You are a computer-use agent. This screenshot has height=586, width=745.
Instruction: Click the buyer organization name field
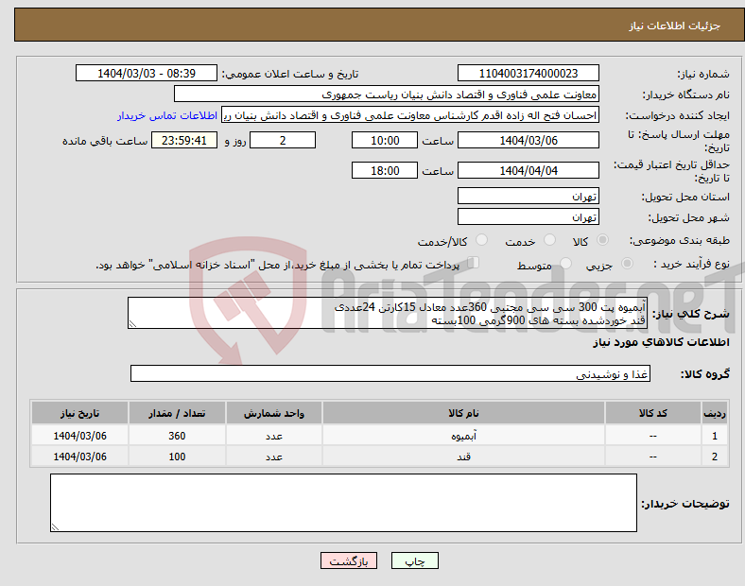tap(387, 94)
